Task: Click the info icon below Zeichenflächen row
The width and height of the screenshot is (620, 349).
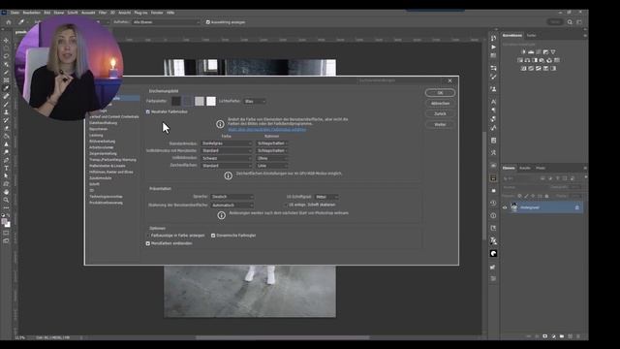Action: click(x=229, y=175)
